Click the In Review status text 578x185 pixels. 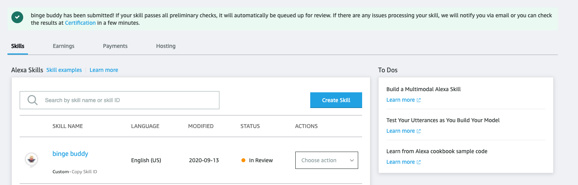point(261,160)
